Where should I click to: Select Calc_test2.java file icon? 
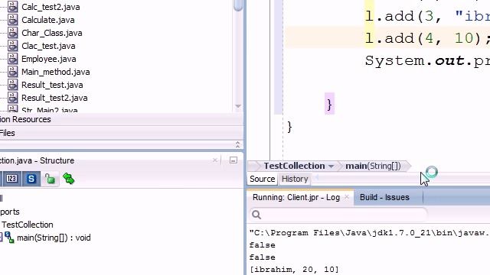click(12, 7)
